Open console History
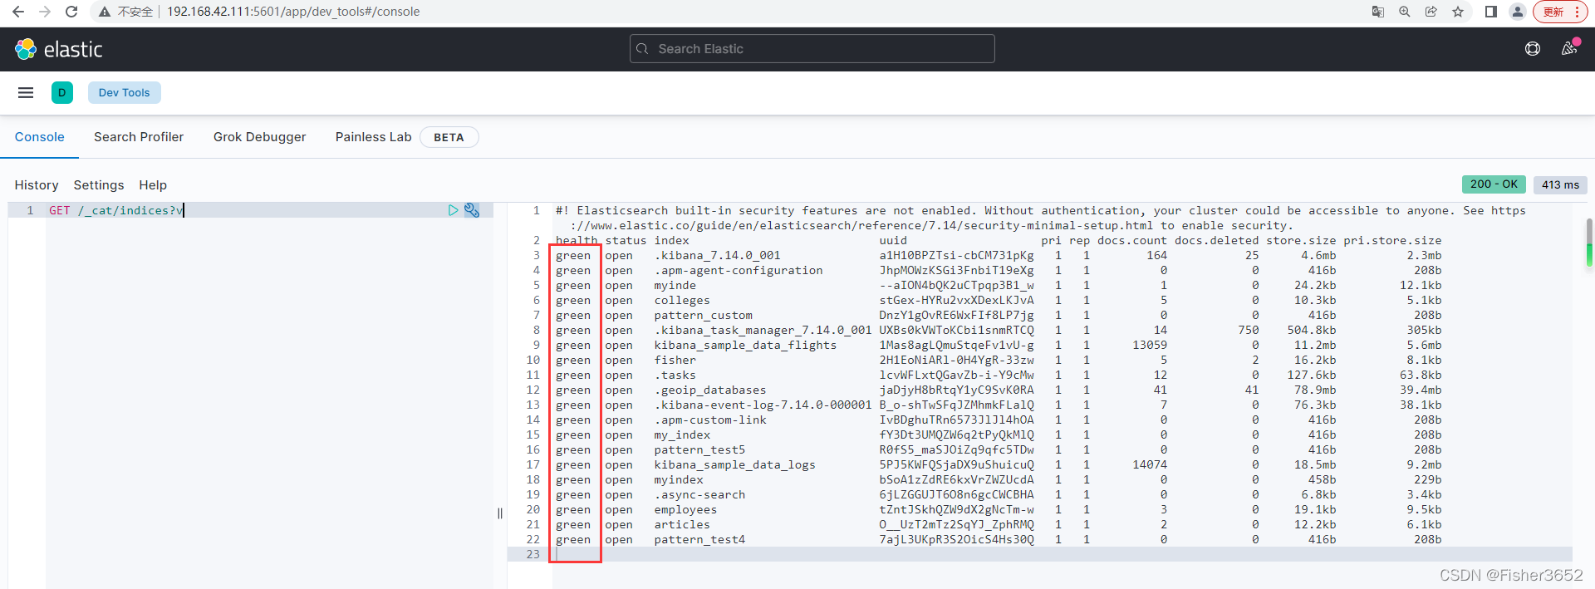The width and height of the screenshot is (1595, 589). pos(37,185)
